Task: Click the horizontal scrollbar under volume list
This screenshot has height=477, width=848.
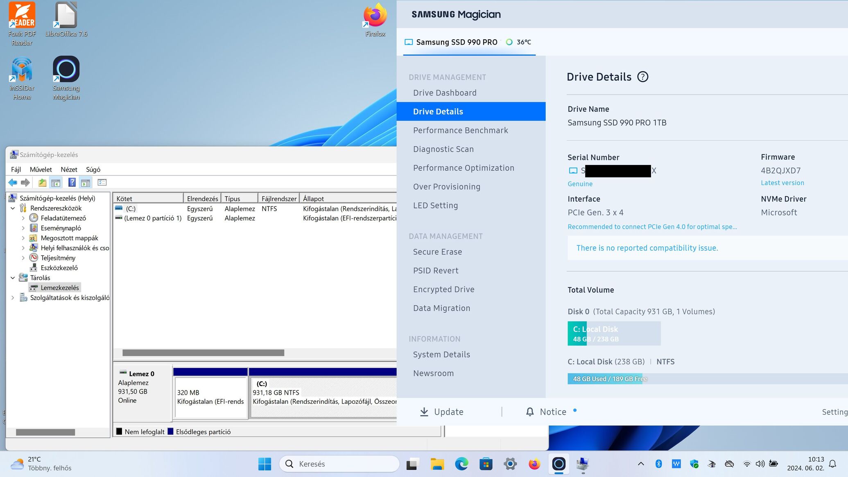Action: [203, 353]
